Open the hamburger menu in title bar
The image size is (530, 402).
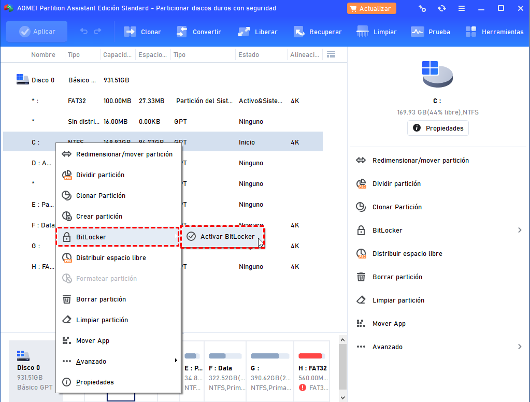point(462,8)
